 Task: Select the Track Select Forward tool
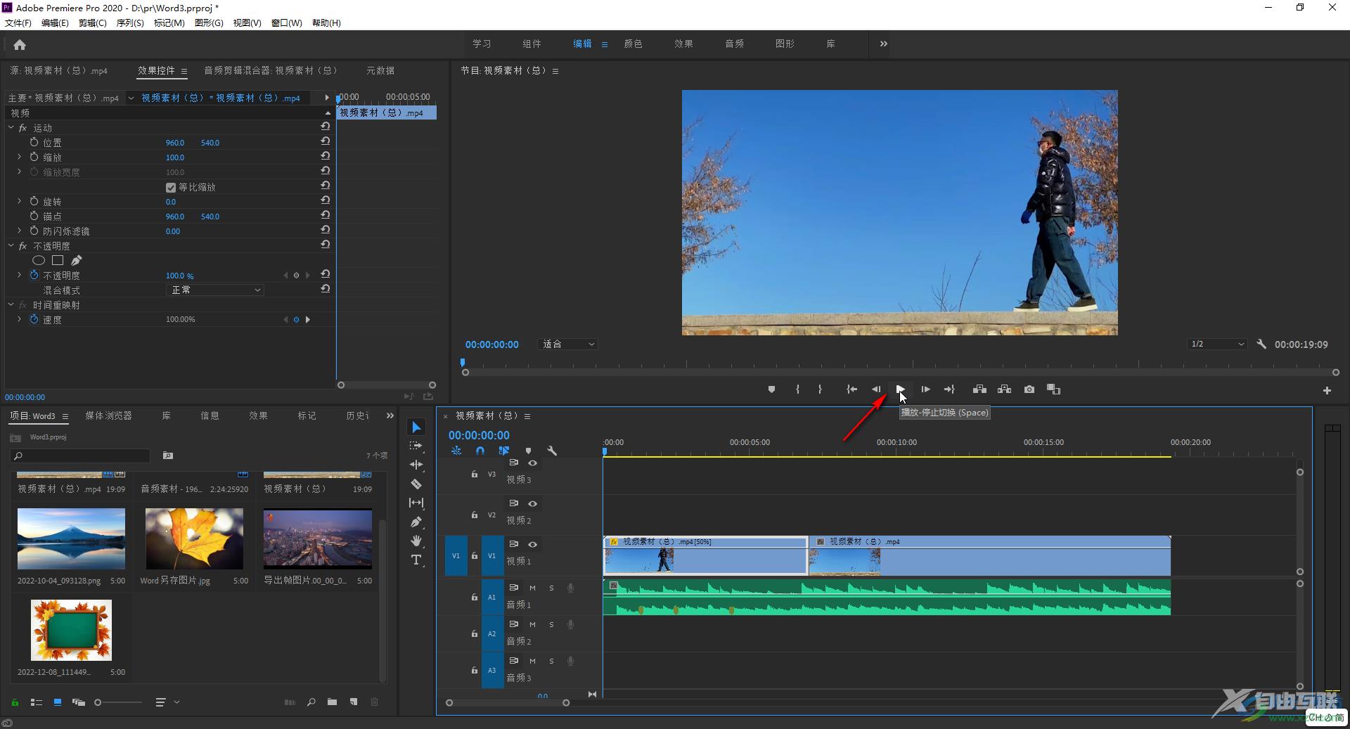pyautogui.click(x=416, y=446)
